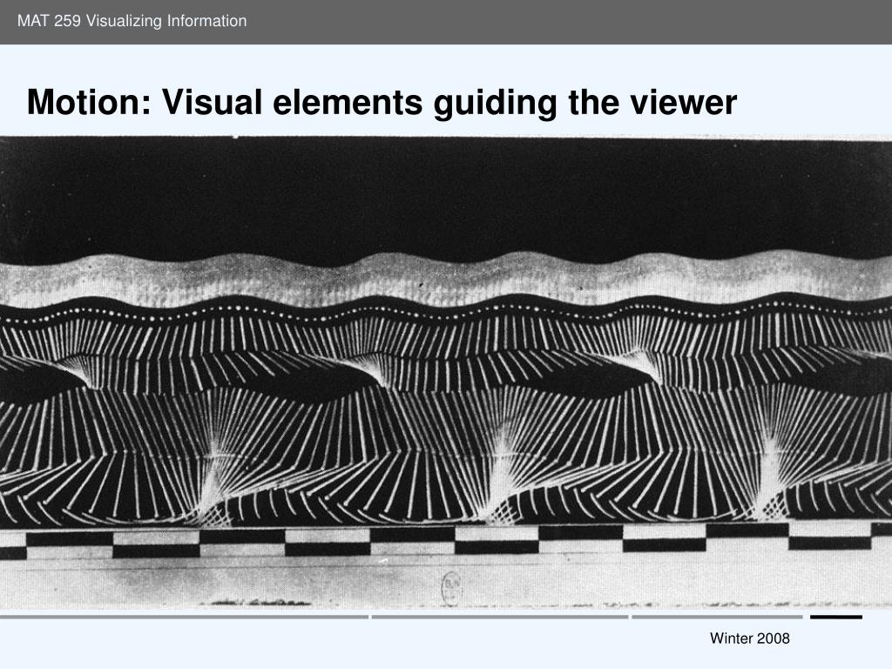
Task: Click the checkerboard scale strip in the photo
Action: (x=446, y=540)
